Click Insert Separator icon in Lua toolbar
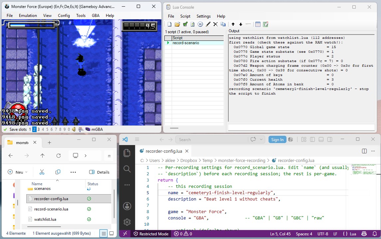 (x=248, y=24)
